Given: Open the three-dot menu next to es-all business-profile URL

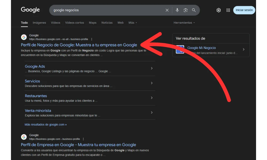Looking at the screenshot, I should 92,39.
